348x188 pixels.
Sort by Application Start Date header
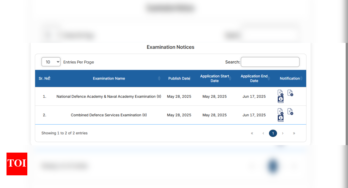(x=214, y=78)
